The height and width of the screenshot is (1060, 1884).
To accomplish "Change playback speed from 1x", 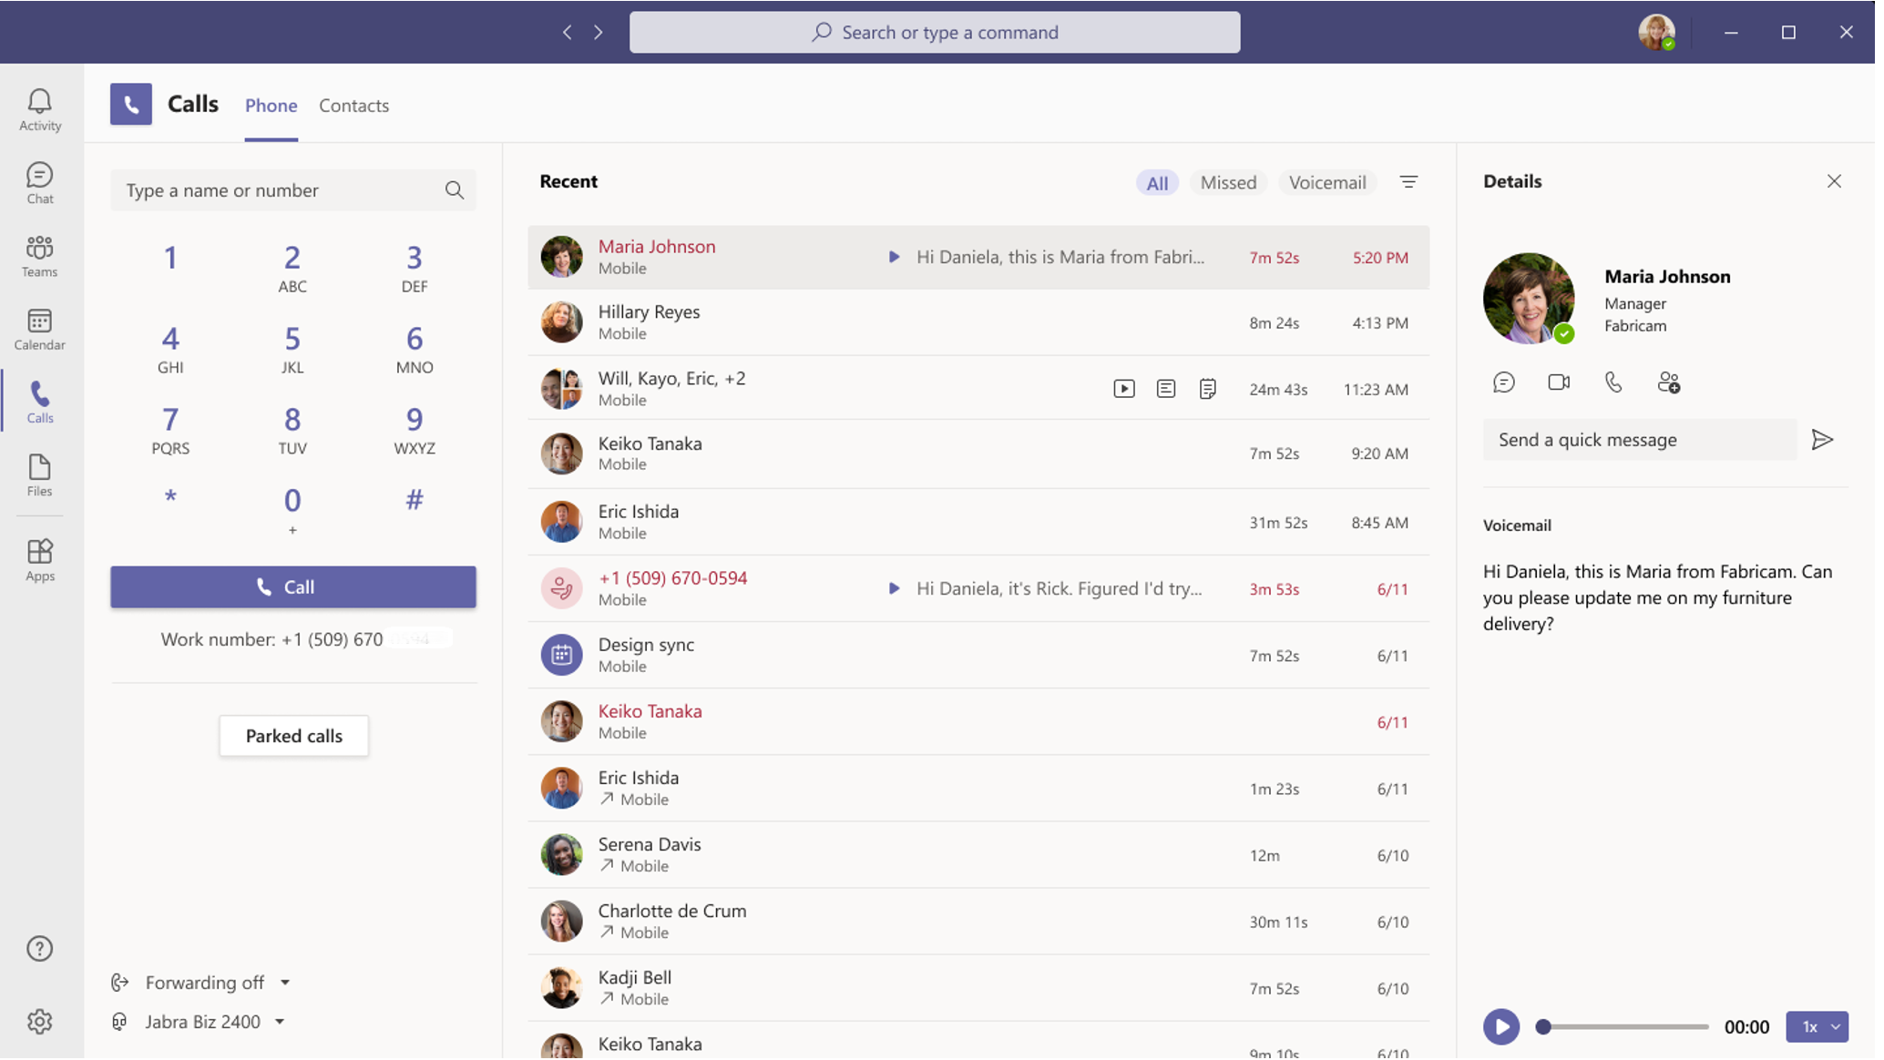I will click(1818, 1026).
